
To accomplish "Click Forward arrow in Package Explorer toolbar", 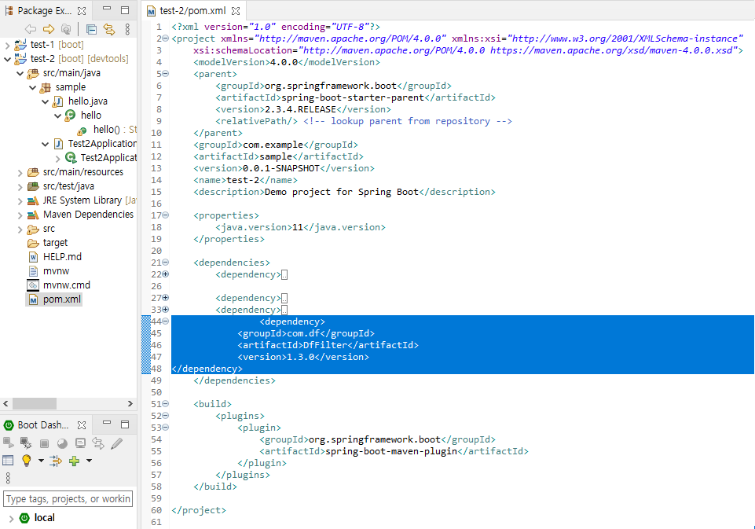I will point(48,29).
